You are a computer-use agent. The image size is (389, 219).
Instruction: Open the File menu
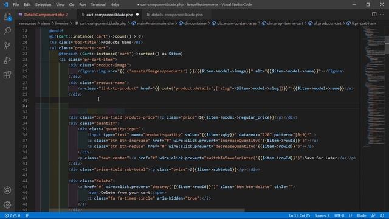[16, 5]
